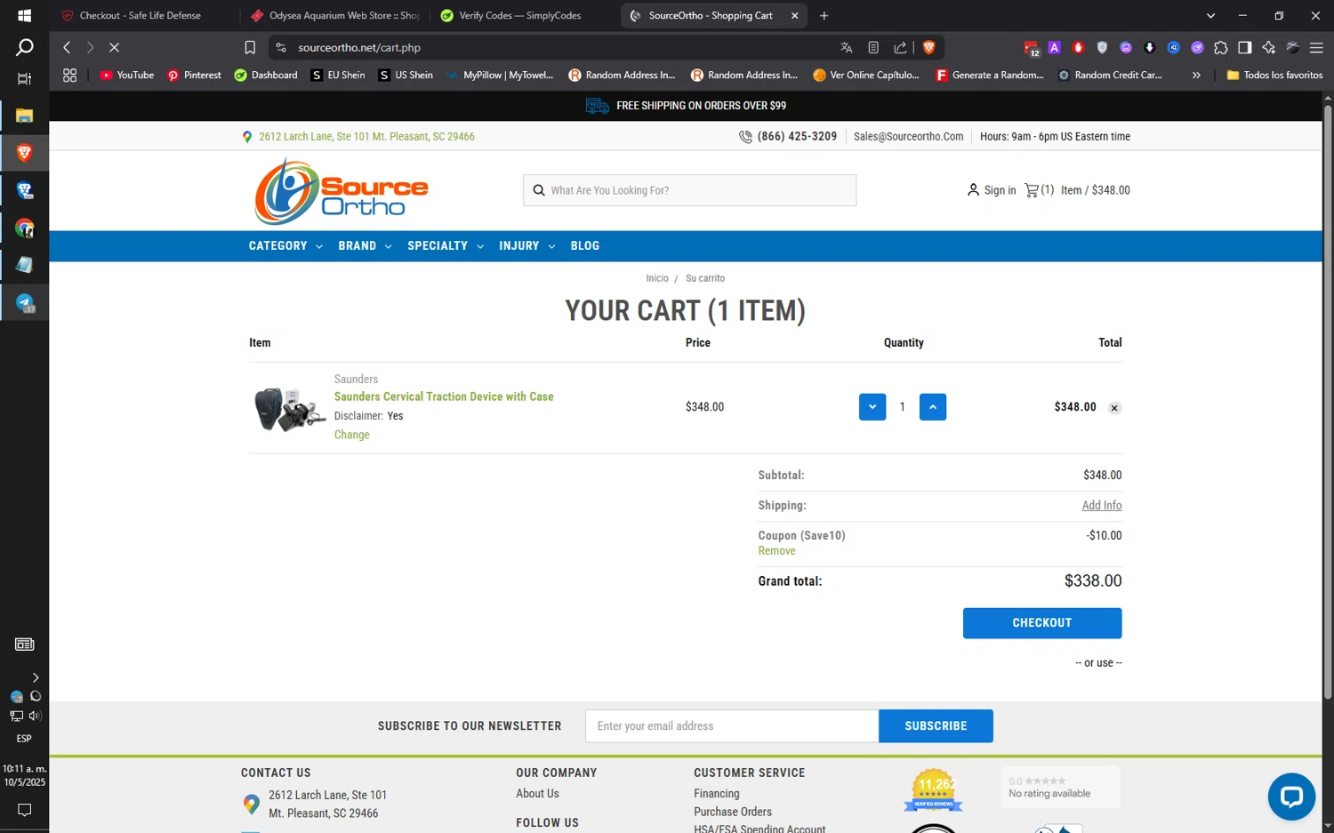Click the browser address bar URL
The width and height of the screenshot is (1334, 833).
coord(359,47)
